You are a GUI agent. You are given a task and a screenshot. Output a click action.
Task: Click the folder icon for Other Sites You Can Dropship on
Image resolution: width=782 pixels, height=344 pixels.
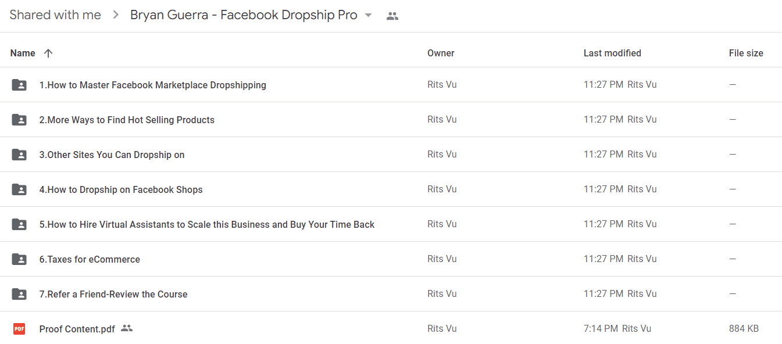(x=19, y=155)
